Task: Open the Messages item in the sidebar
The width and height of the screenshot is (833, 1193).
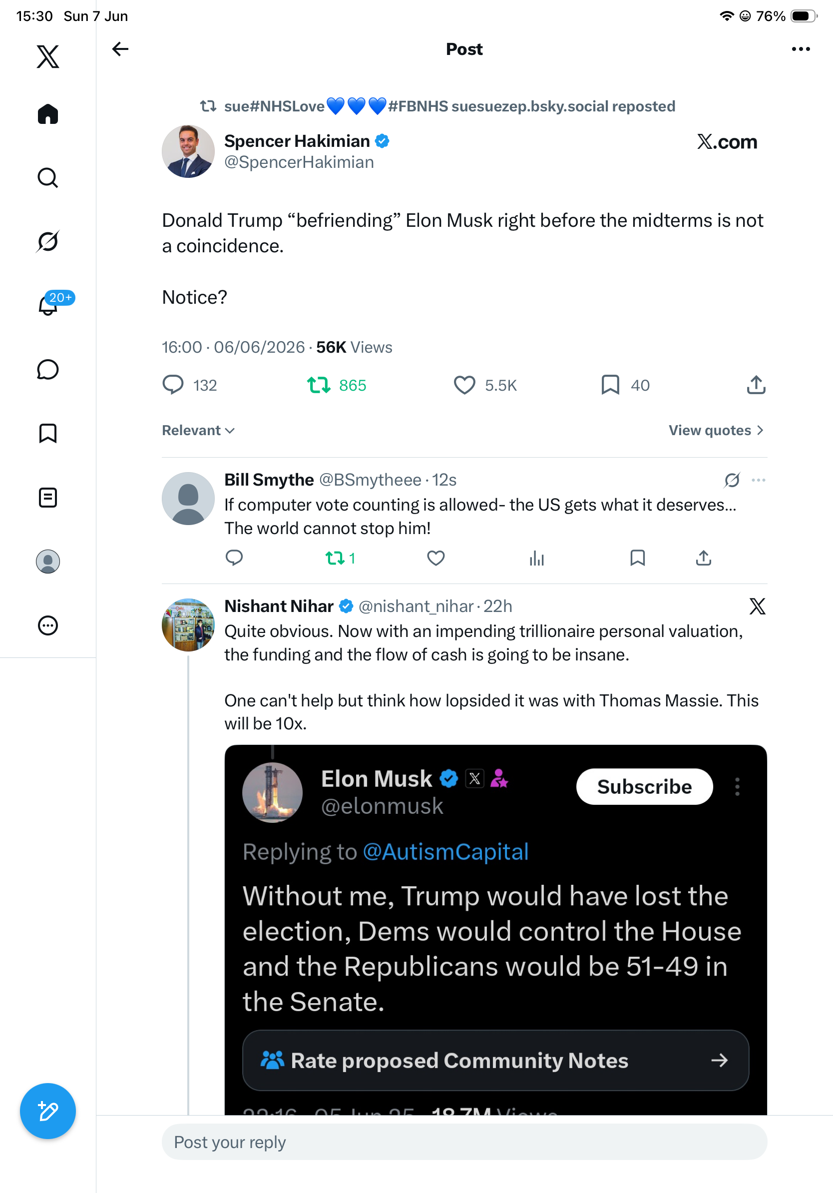Action: click(x=48, y=369)
